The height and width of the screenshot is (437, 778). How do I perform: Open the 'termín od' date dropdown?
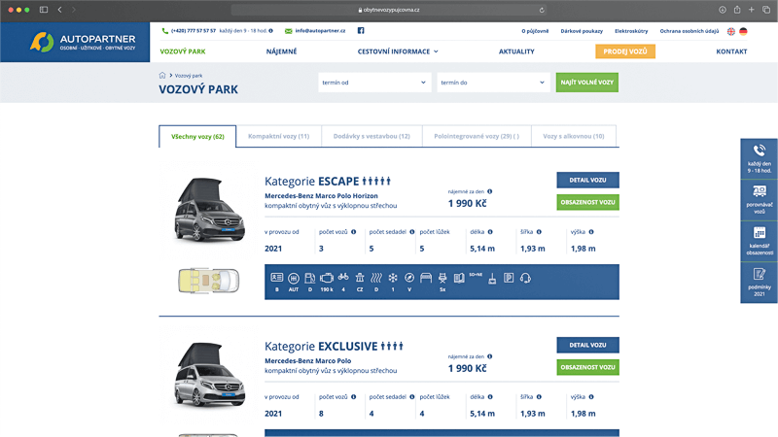pyautogui.click(x=374, y=83)
